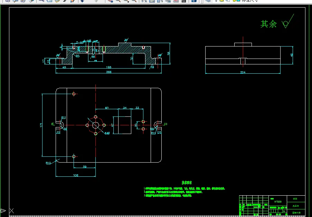
Task: Select the 62 dimension in plan view
Action: click(107, 108)
